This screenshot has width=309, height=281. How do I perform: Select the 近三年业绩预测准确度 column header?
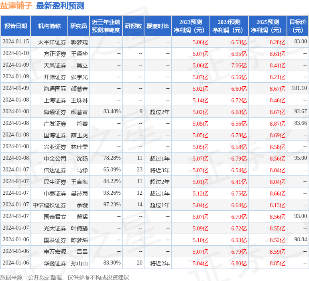(106, 26)
